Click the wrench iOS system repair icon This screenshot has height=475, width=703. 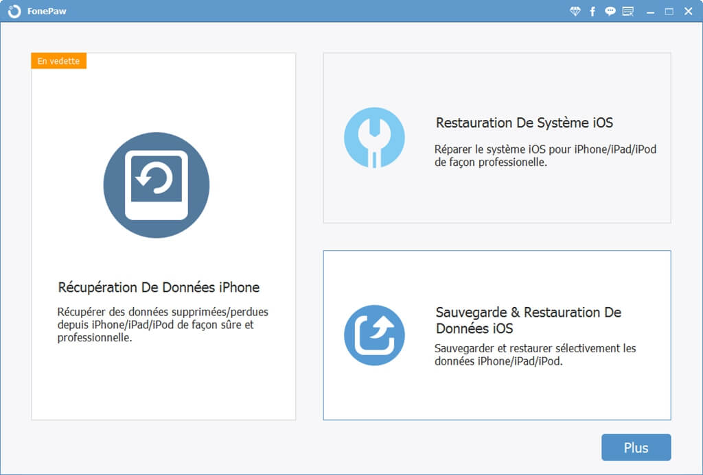(374, 138)
